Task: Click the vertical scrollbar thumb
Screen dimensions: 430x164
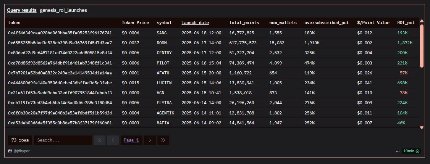Action: tap(422, 46)
